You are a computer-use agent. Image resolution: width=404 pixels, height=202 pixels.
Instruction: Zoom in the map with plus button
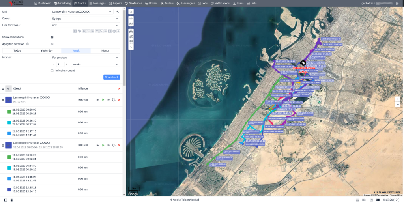[x=398, y=99]
